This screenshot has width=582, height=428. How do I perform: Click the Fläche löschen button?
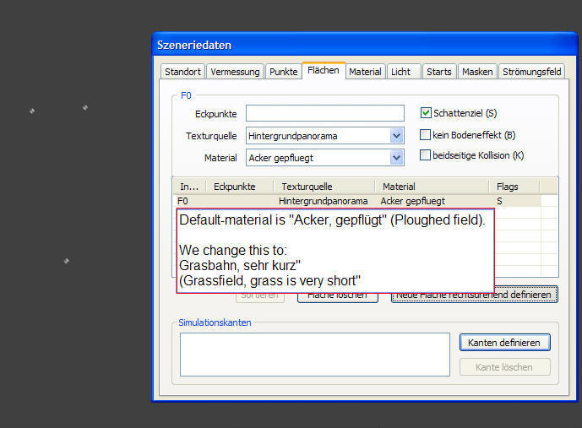click(337, 298)
